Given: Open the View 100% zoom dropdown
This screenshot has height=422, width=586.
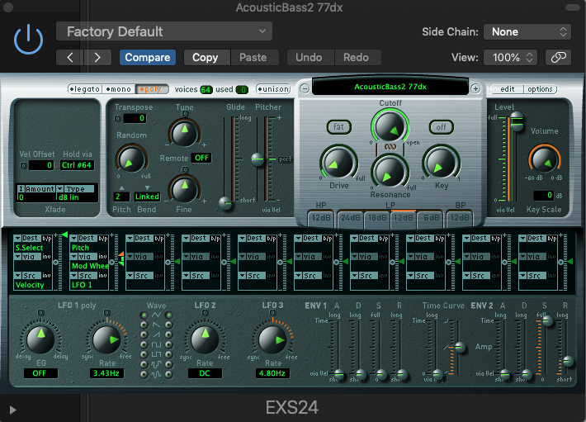Looking at the screenshot, I should (x=510, y=58).
